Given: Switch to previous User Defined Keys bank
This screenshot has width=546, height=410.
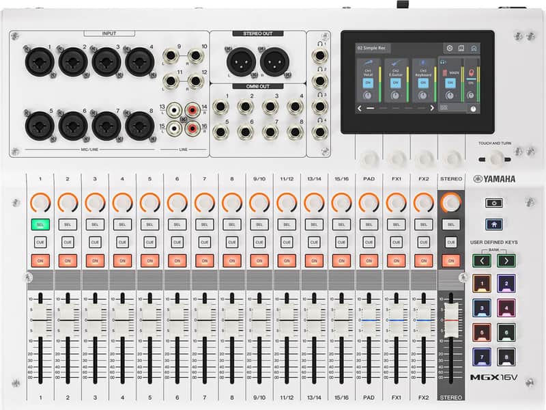Looking at the screenshot, I should (482, 260).
